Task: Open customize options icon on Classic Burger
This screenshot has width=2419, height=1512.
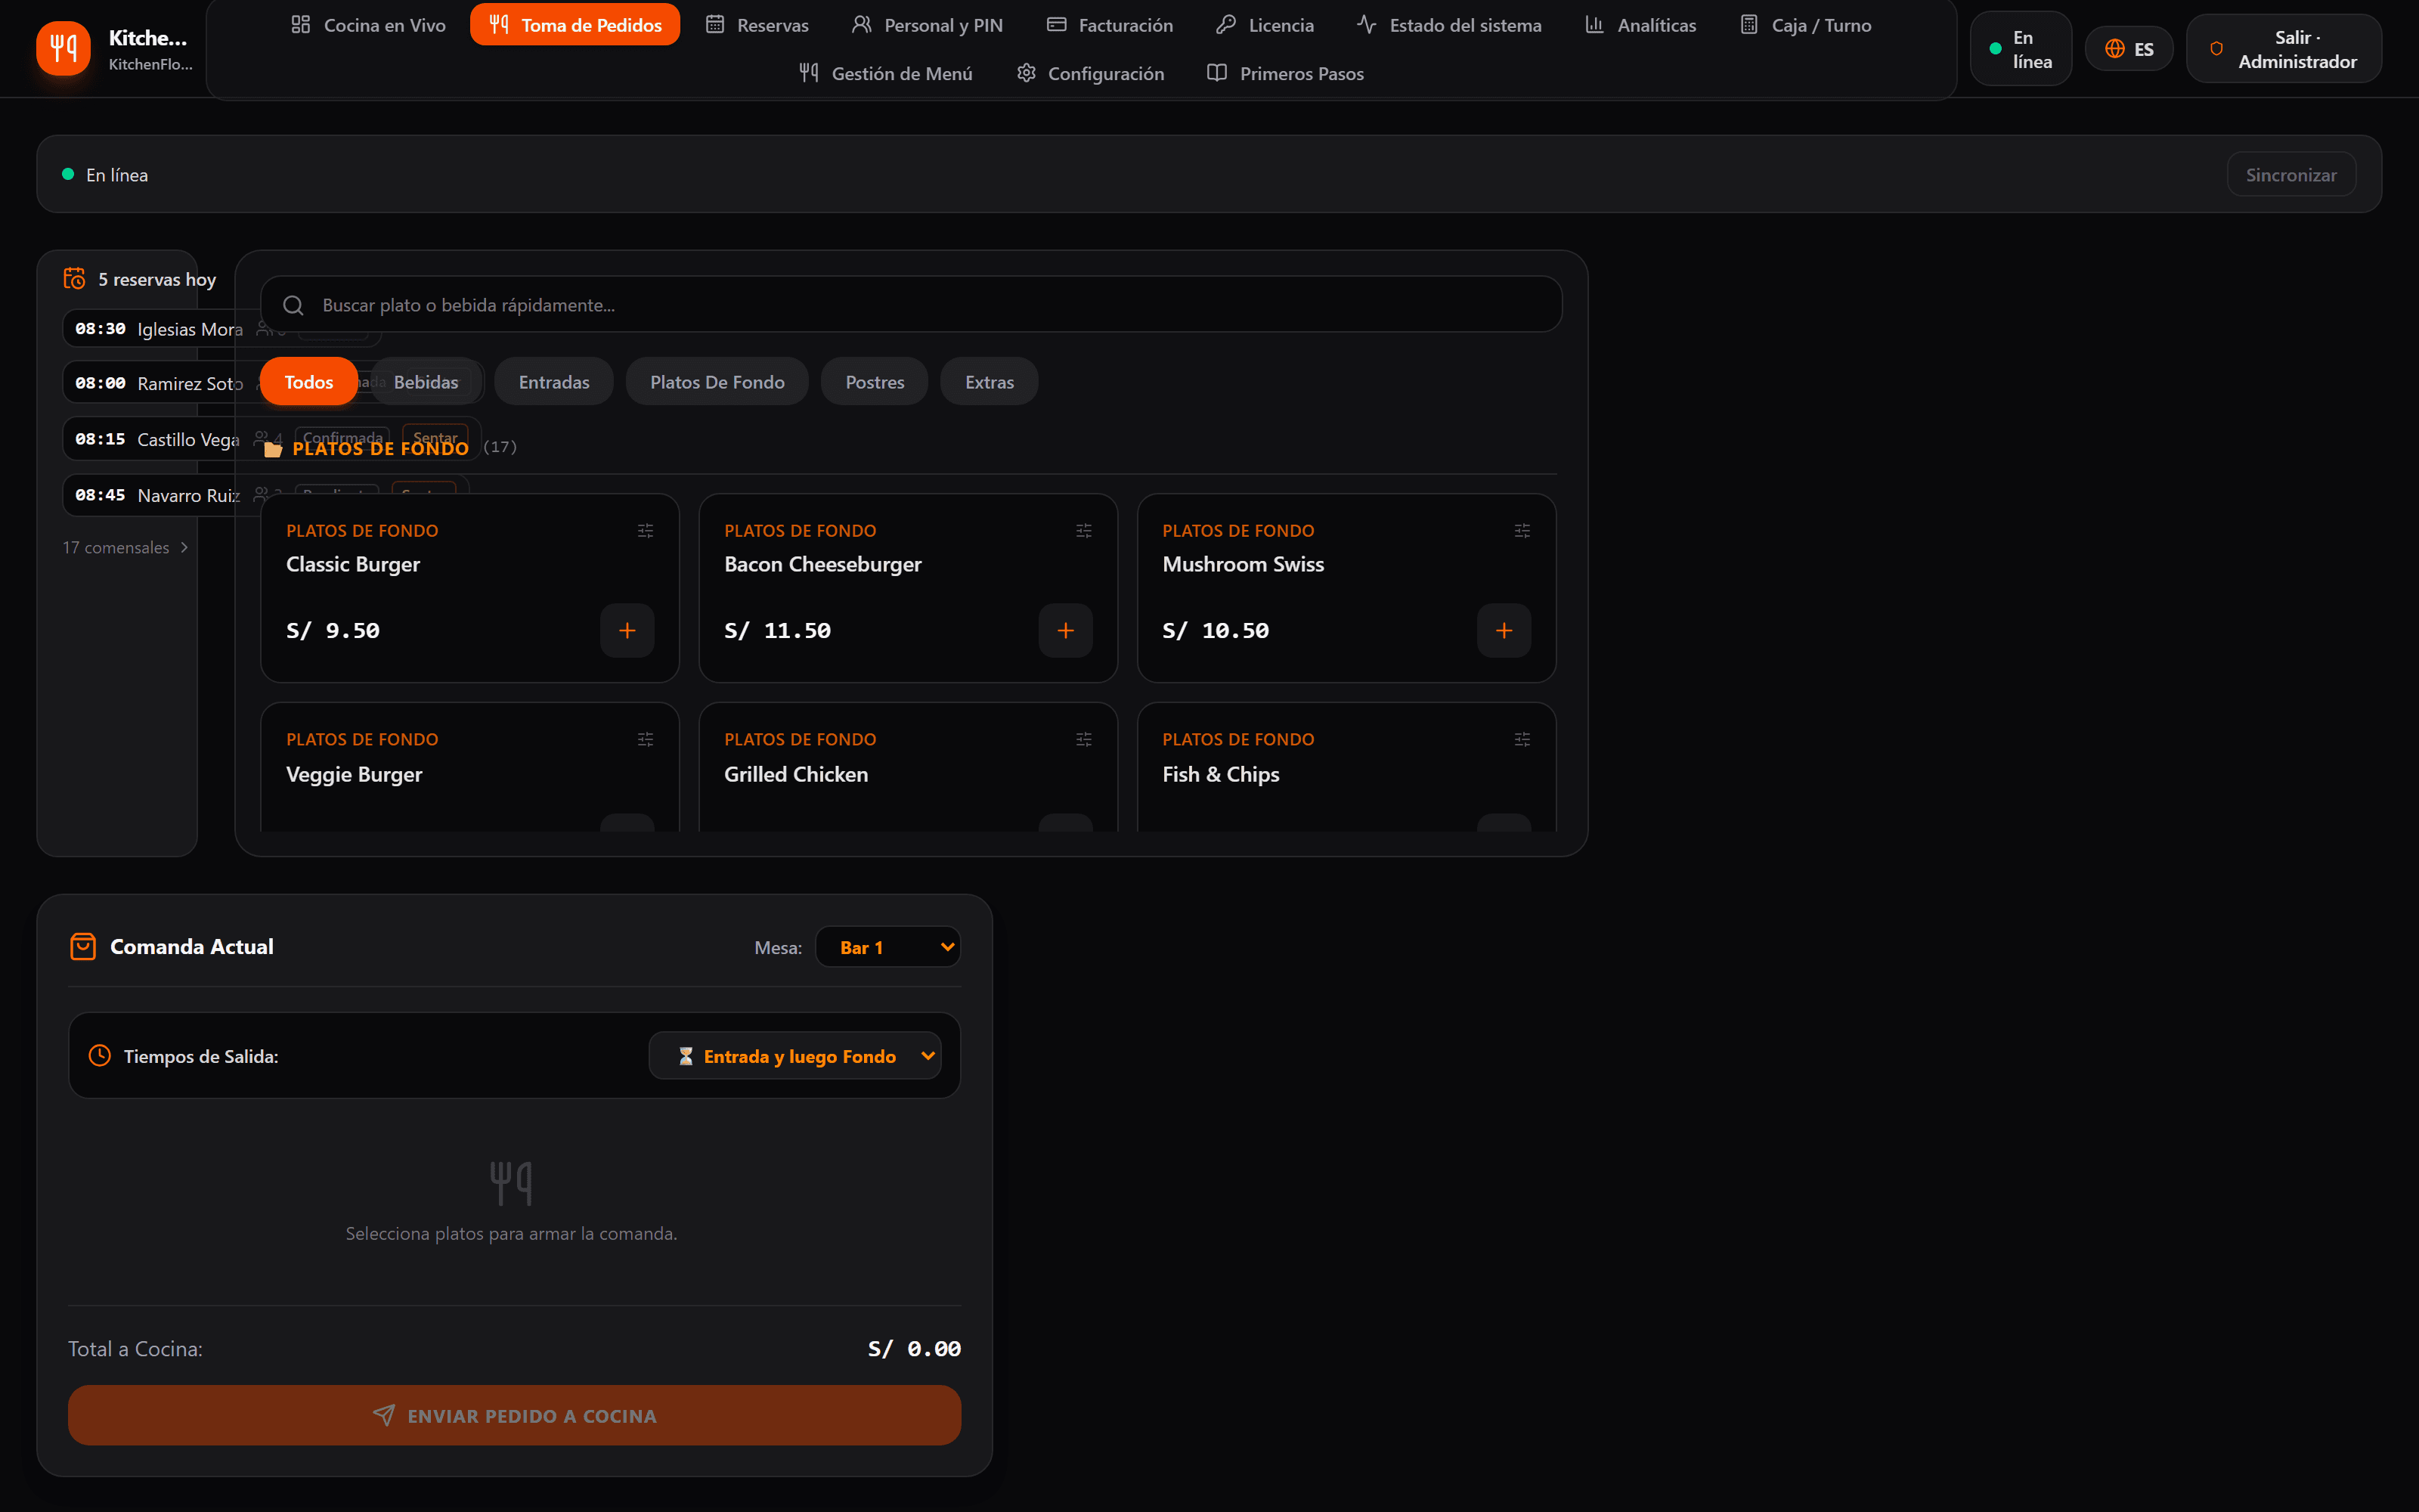Action: pos(646,531)
